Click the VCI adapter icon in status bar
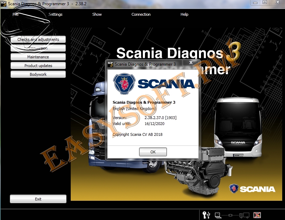Viewport: 285px width, 220px height. coord(230,215)
